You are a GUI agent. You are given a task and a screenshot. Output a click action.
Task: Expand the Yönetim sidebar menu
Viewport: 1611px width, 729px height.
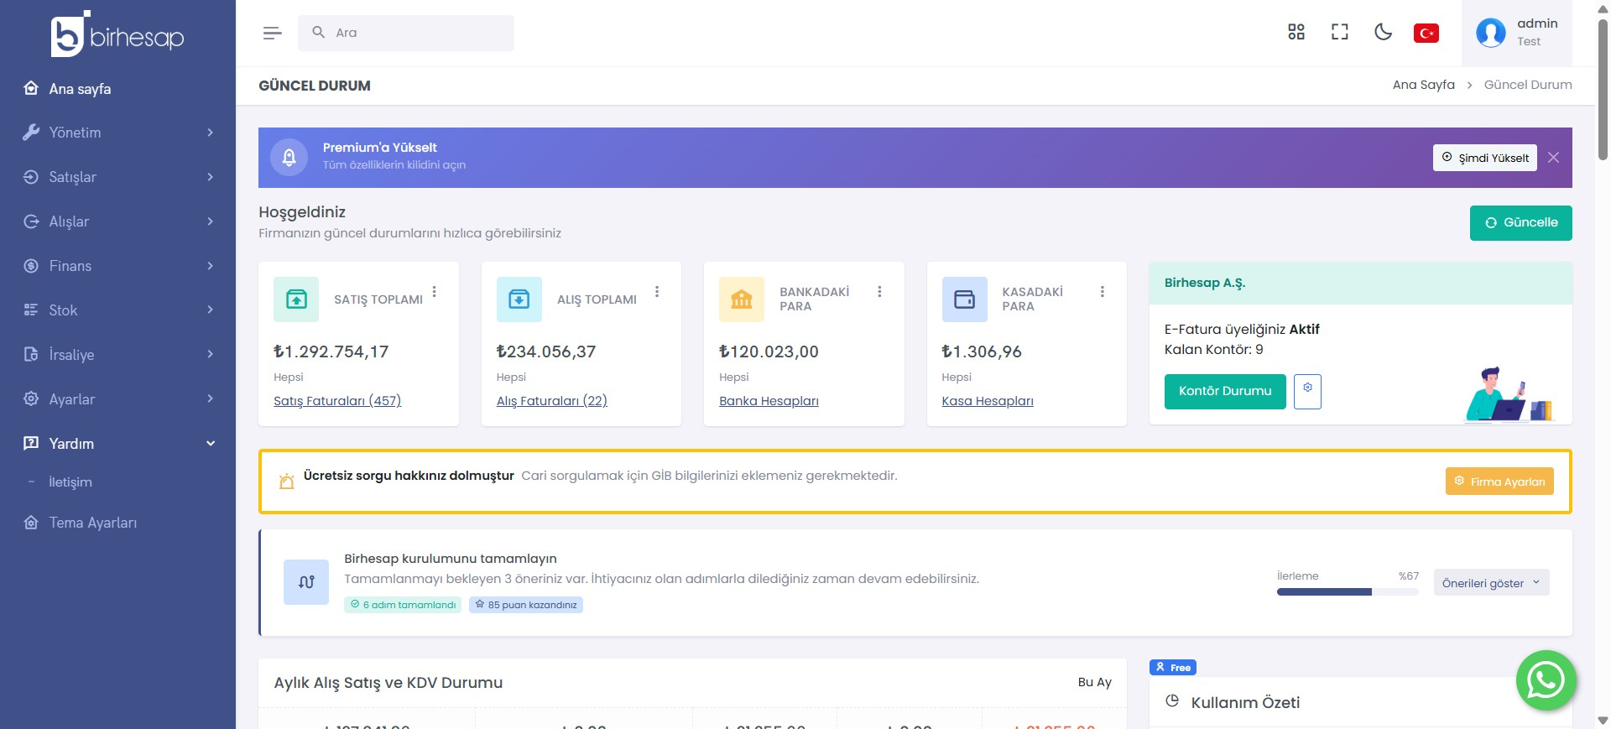(x=117, y=133)
